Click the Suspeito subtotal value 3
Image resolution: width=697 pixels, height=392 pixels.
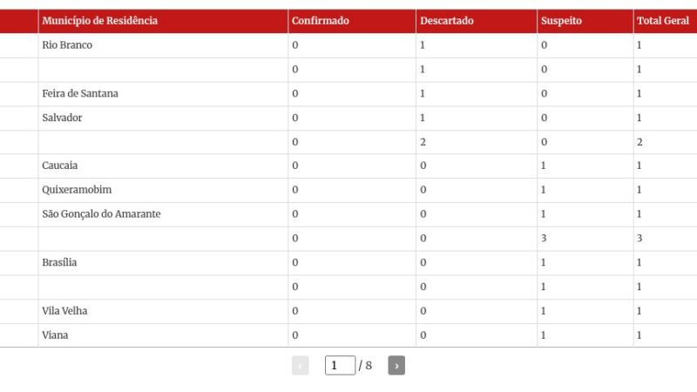(544, 238)
